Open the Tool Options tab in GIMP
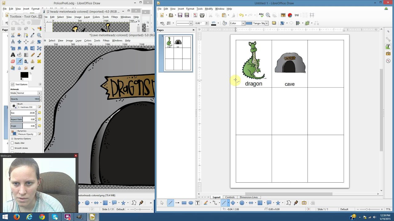Viewport: 394px width, 221px height. coord(19,84)
